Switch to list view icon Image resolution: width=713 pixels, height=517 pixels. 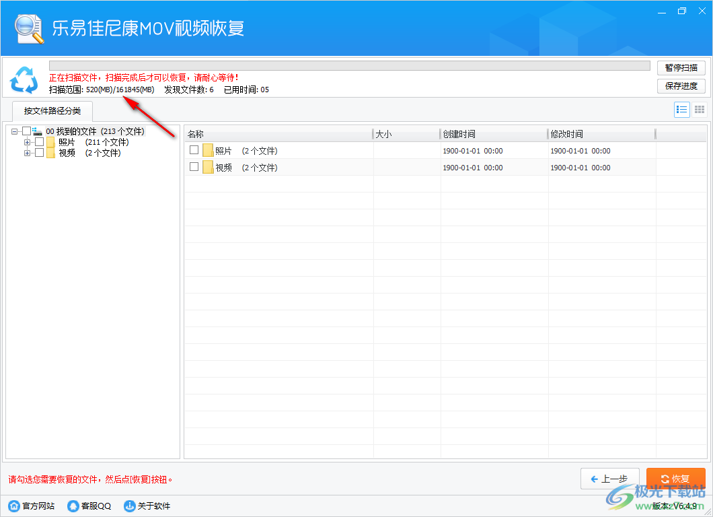[681, 109]
